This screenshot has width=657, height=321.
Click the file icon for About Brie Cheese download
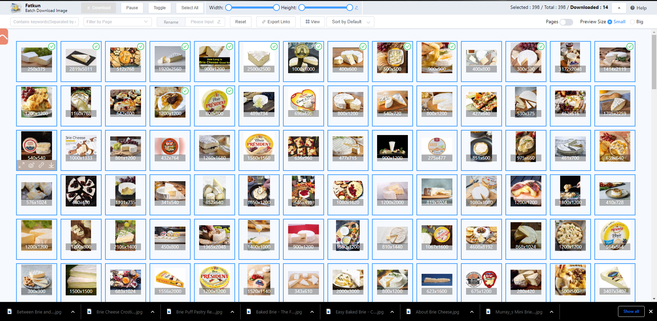click(x=409, y=311)
